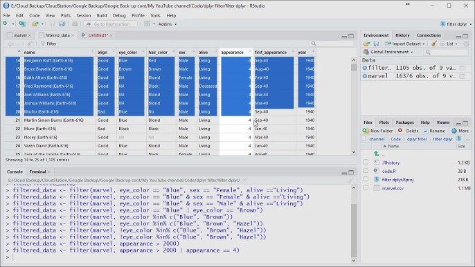Click the Open File folder icon
475x267 pixels.
click(35, 24)
